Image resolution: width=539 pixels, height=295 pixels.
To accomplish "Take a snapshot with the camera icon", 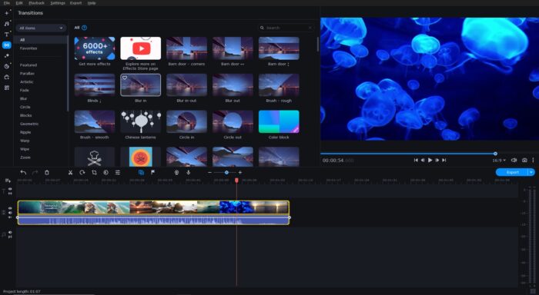I will [x=524, y=161].
